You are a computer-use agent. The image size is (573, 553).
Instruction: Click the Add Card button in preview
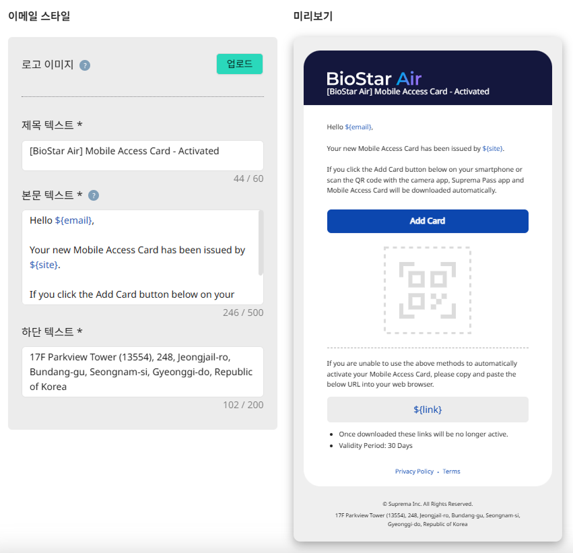click(428, 221)
